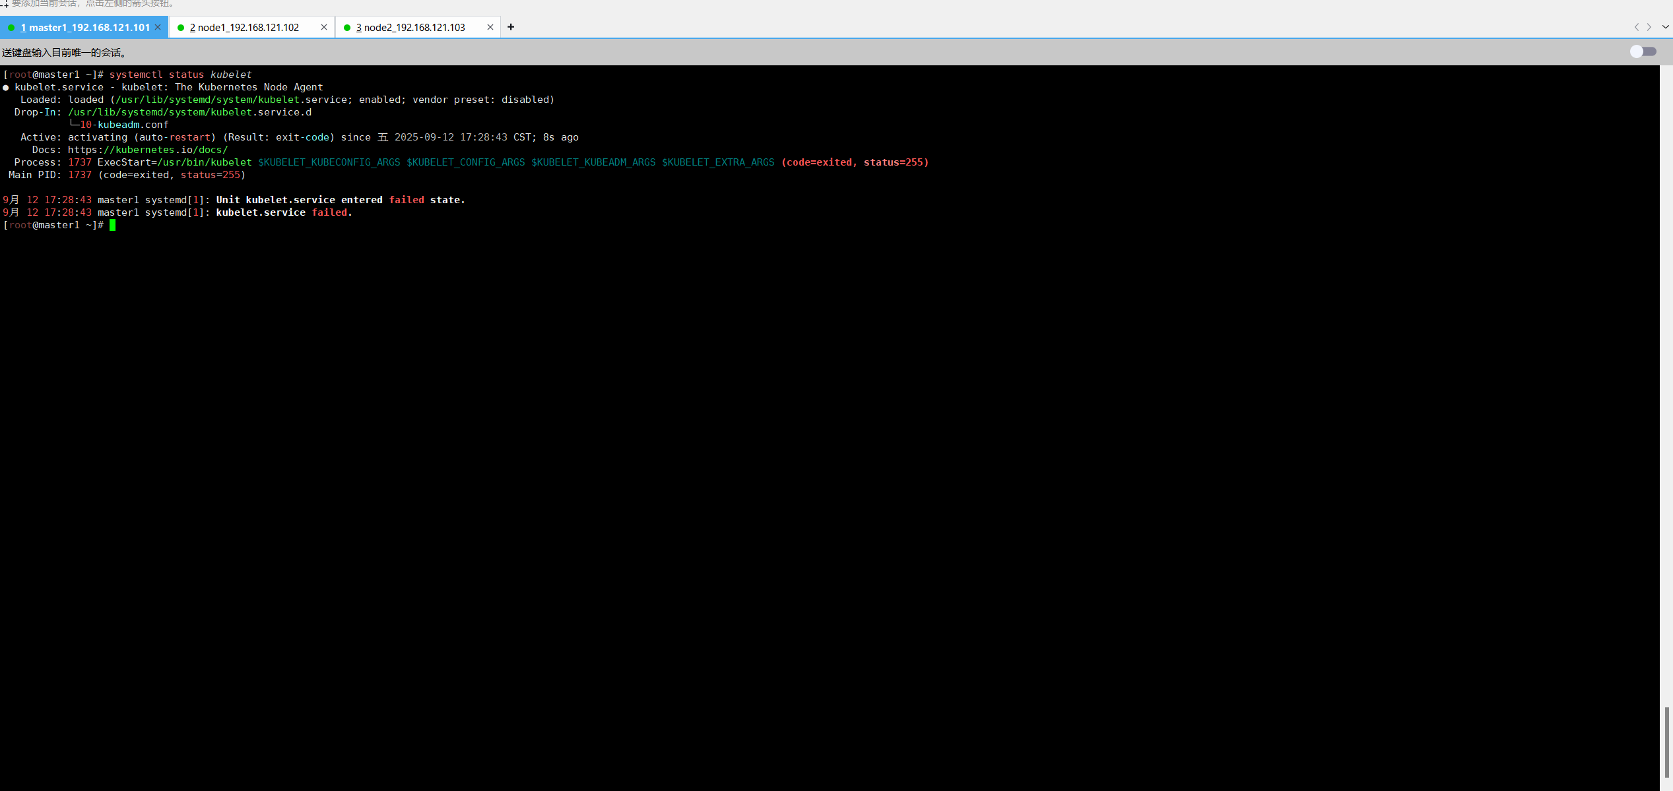Close the master1_192.168.121.101 tab
The width and height of the screenshot is (1673, 791).
click(158, 27)
